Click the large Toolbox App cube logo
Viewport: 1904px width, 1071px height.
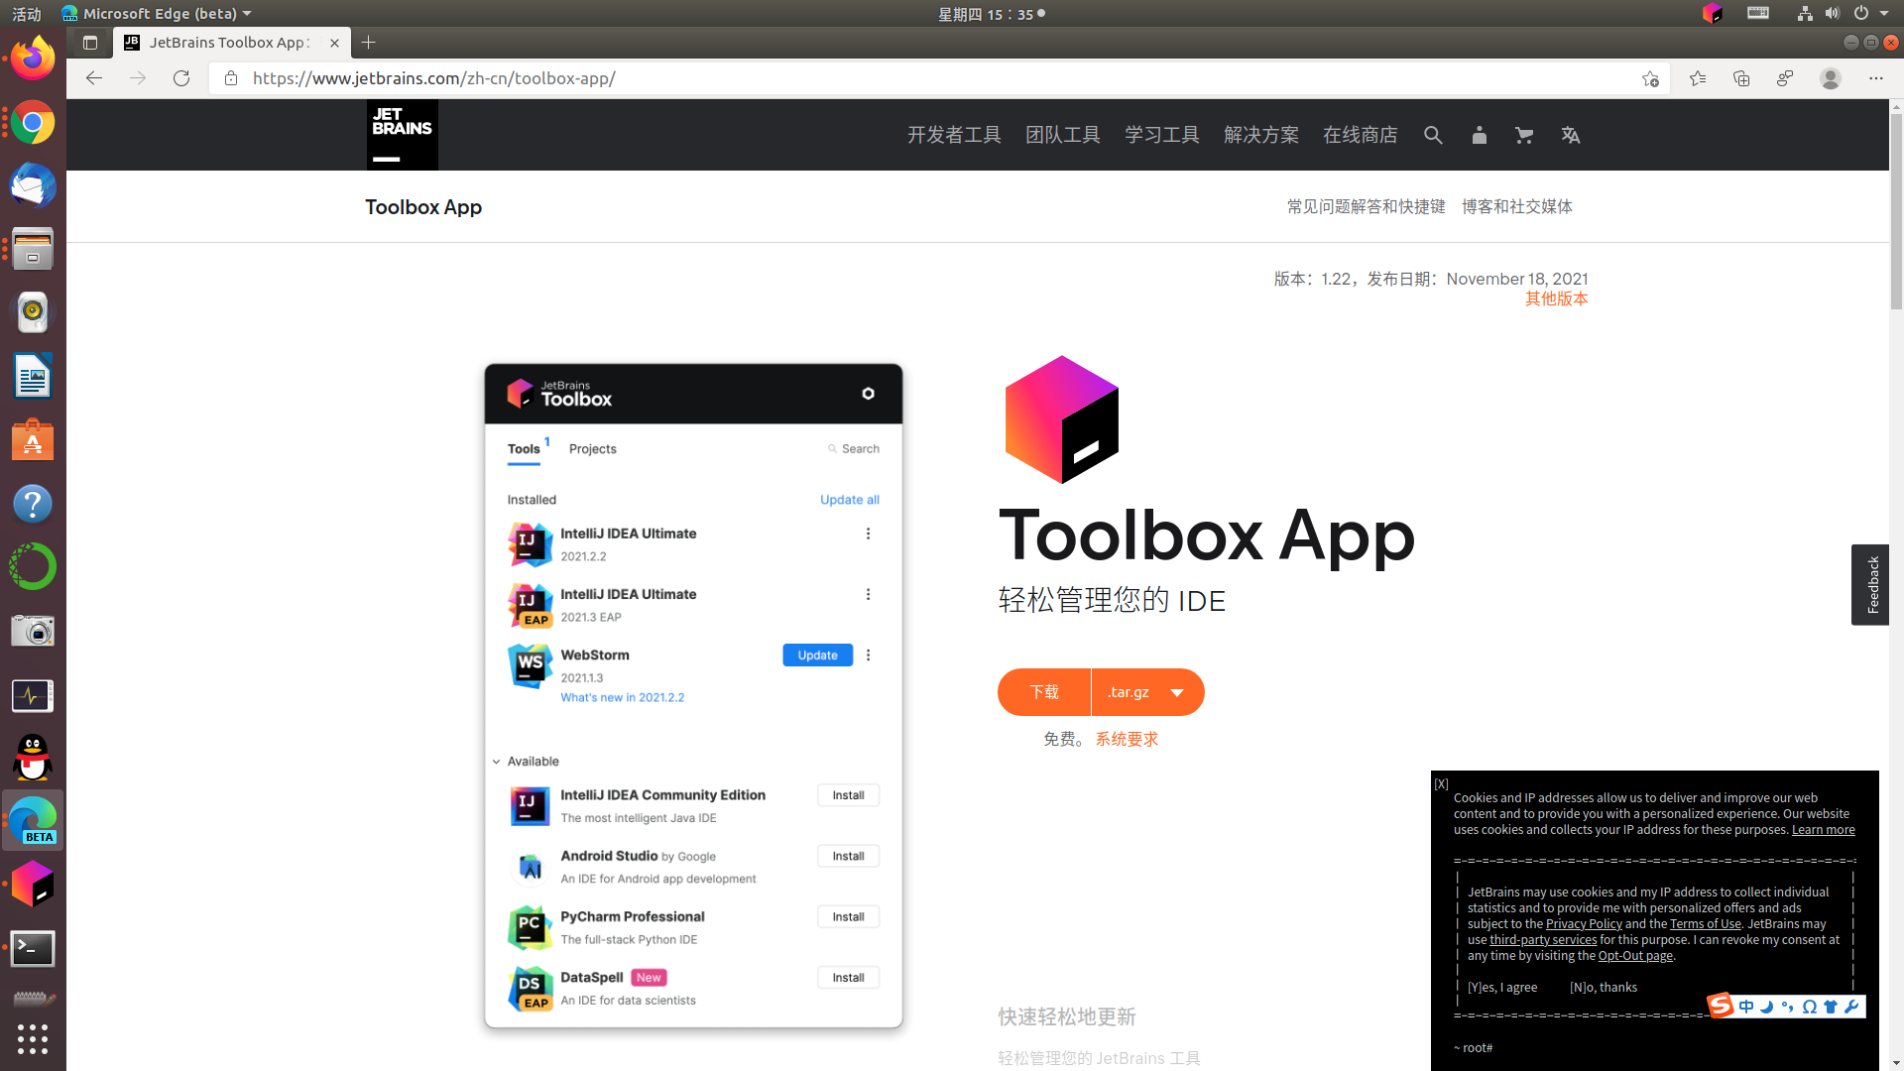tap(1062, 419)
